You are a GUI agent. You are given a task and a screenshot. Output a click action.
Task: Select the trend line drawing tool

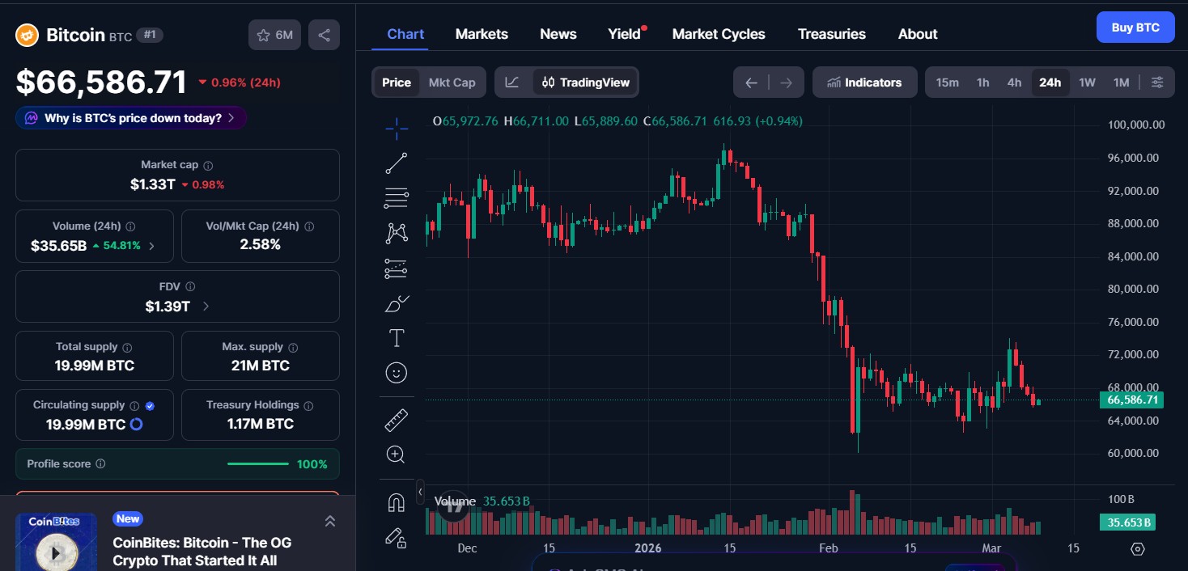pos(396,163)
